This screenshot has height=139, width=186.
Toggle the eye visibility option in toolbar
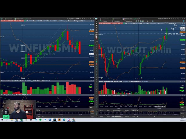coord(148,21)
